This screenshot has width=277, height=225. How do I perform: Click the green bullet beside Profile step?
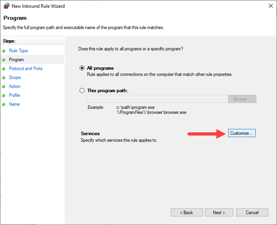(x=4, y=95)
